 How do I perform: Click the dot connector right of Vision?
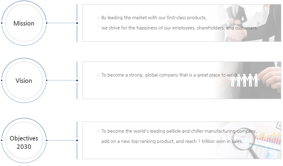click(77, 80)
